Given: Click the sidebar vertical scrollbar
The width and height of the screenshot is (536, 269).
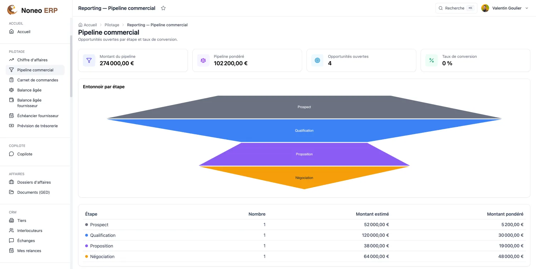Looking at the screenshot, I should 71,66.
